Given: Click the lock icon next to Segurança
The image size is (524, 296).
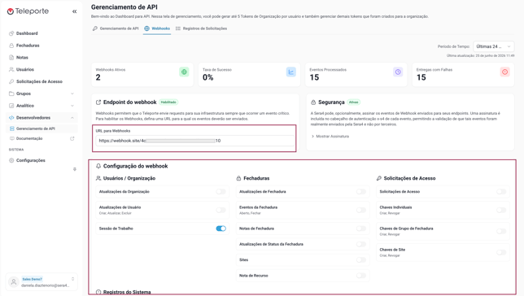Looking at the screenshot, I should [313, 102].
